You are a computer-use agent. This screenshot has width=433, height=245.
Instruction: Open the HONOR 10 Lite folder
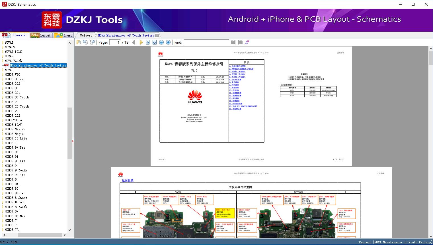16,138
